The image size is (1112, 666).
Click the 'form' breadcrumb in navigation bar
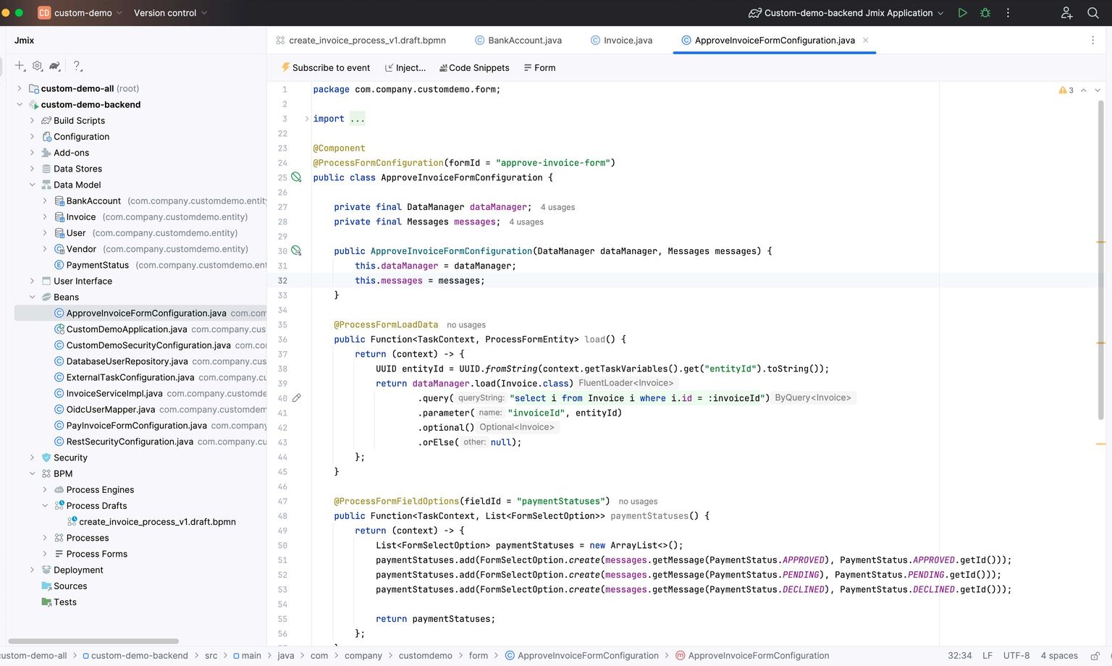(479, 656)
